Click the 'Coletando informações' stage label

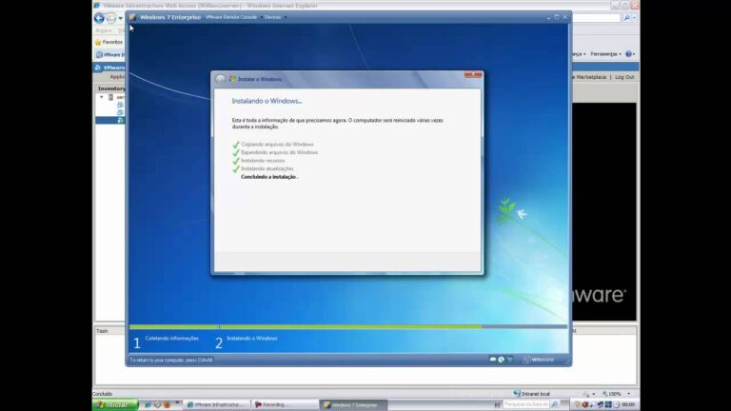(x=172, y=339)
